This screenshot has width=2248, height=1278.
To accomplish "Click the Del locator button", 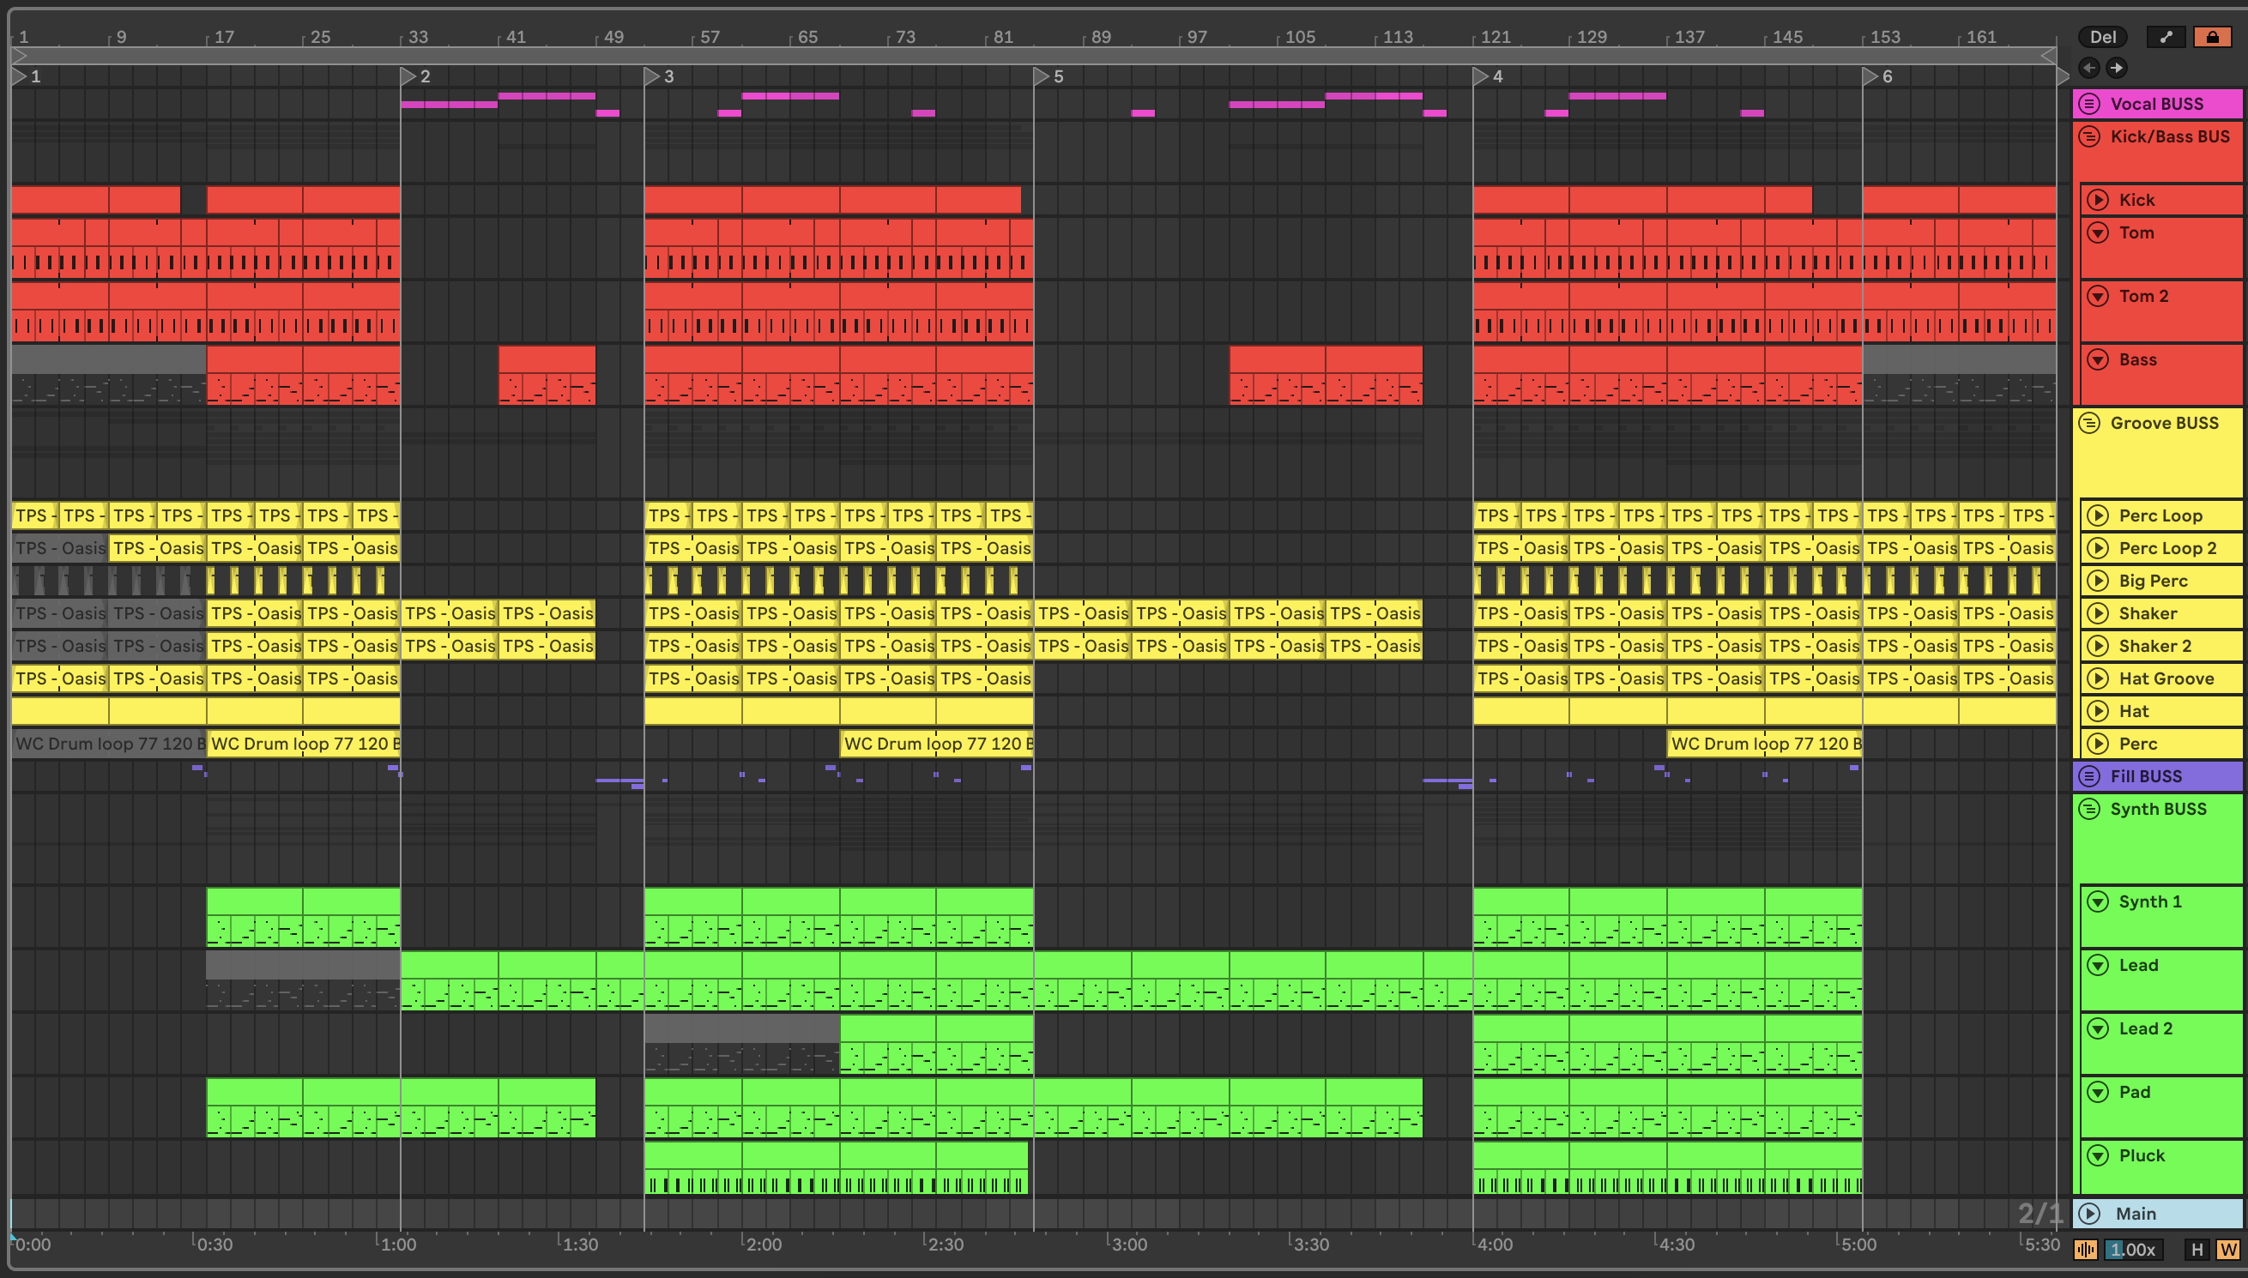I will (x=2102, y=37).
